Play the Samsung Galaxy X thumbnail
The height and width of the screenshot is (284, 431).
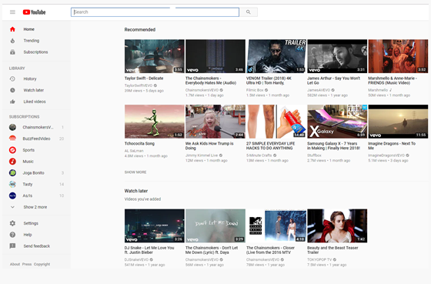tap(337, 122)
